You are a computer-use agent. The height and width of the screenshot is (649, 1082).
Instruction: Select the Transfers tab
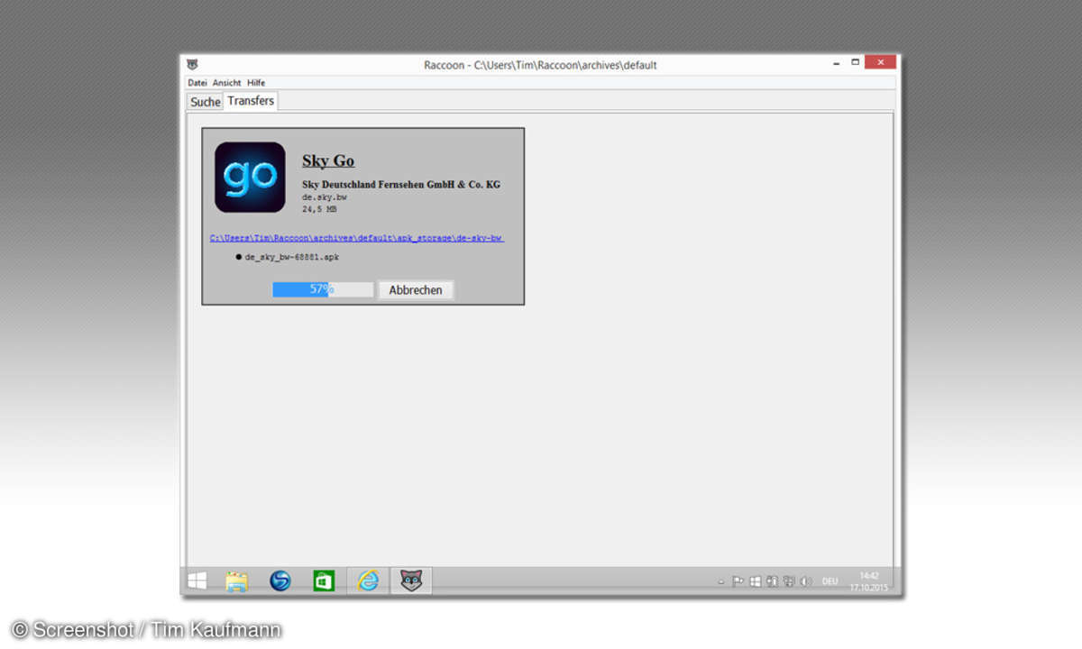point(251,101)
